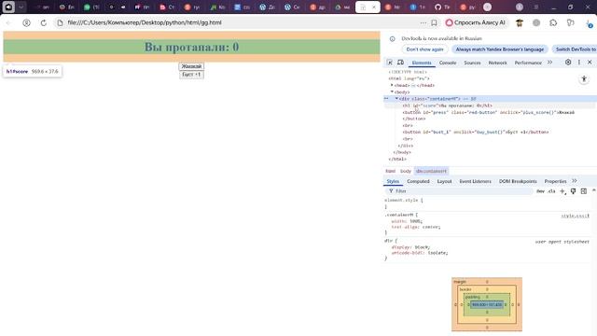Toggle the .cls element classes button
The width and height of the screenshot is (597, 336).
tap(551, 191)
